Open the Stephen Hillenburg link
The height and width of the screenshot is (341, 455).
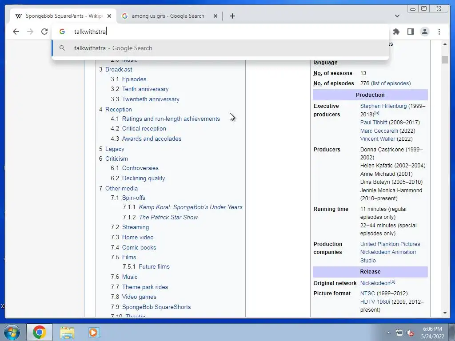click(383, 106)
